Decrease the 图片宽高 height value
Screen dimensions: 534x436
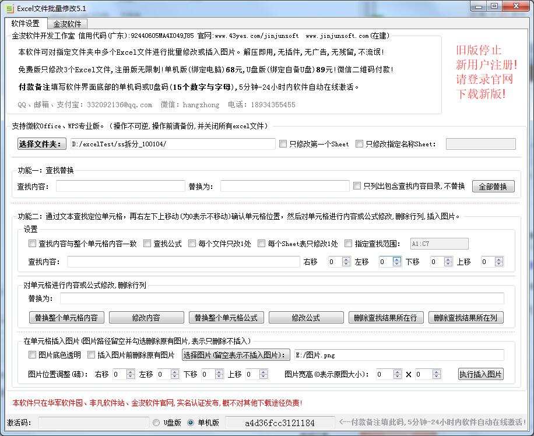437,377
